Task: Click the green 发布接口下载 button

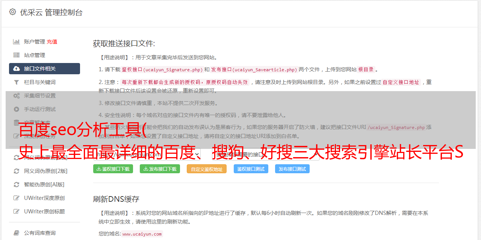Action: 160,169
